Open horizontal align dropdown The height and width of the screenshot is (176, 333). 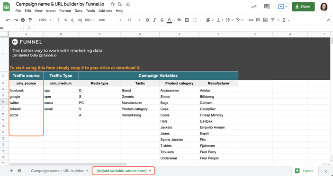(210, 20)
